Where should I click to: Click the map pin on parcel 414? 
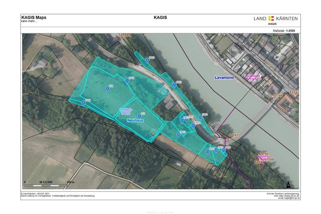(107, 89)
